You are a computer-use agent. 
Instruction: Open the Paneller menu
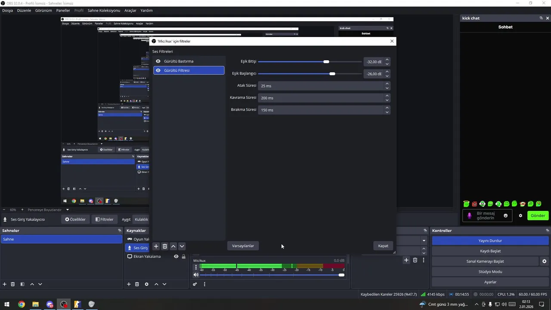click(63, 10)
